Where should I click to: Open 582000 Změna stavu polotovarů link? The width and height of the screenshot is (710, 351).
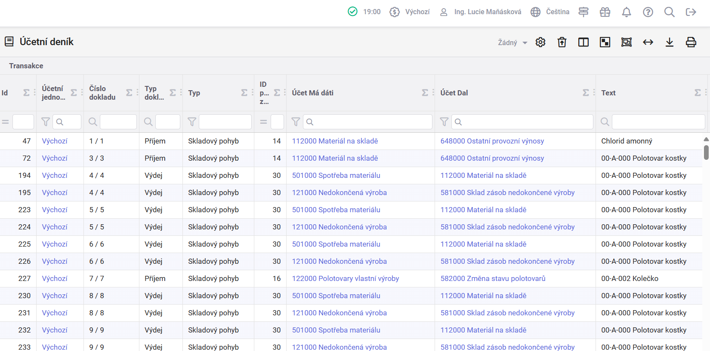[x=493, y=278]
